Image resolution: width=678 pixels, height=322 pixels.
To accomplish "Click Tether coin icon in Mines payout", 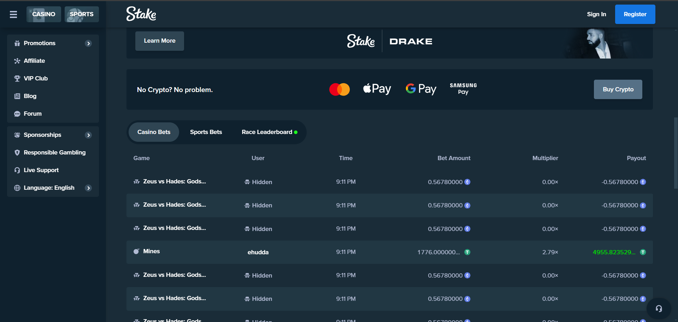I will pos(643,252).
